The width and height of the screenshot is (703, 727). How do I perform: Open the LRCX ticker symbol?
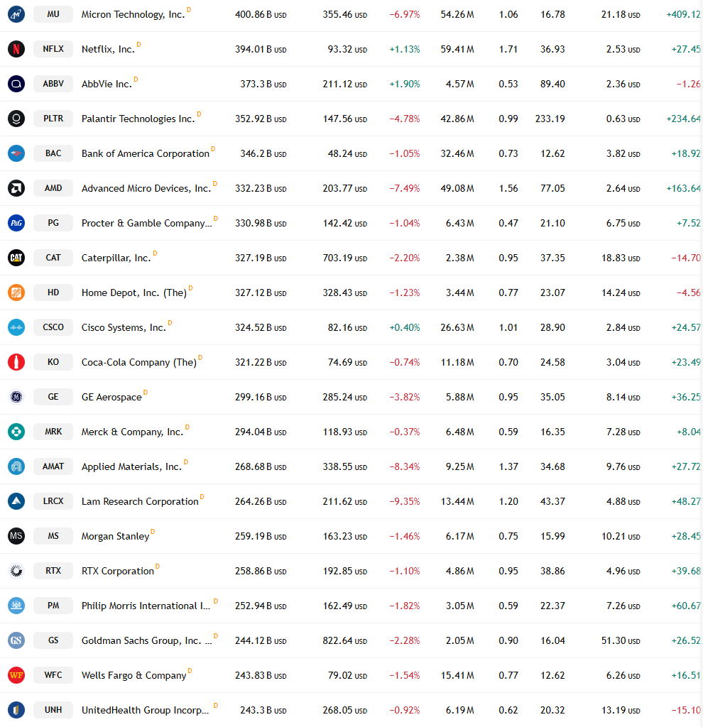click(x=53, y=501)
